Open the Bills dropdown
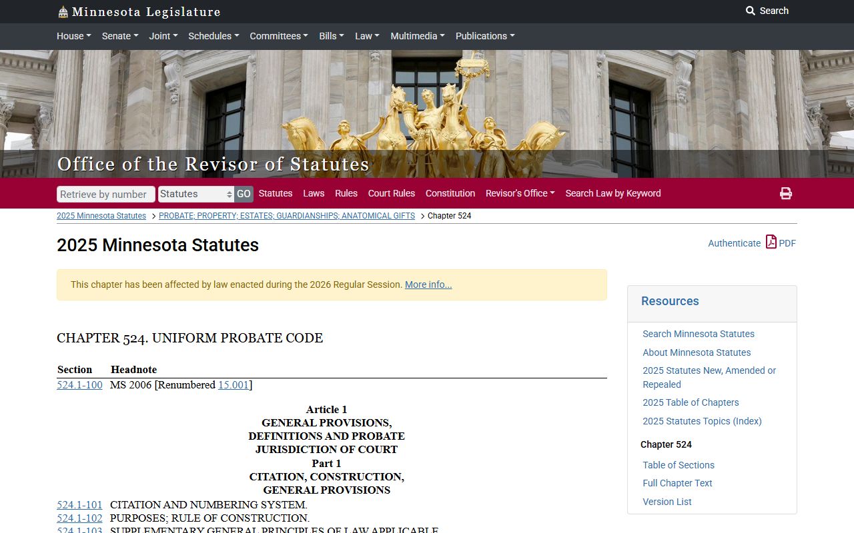 [332, 36]
